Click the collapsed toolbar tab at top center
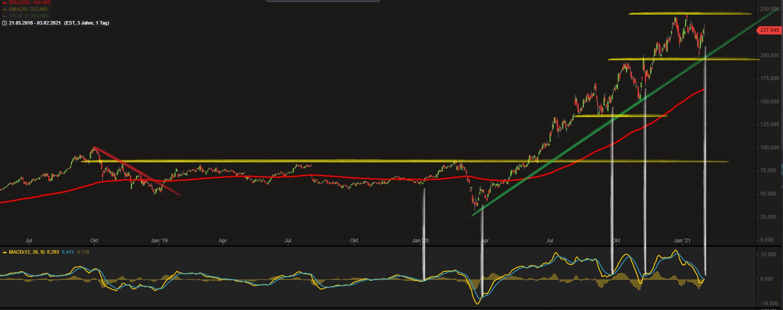This screenshot has height=310, width=783. click(323, 1)
